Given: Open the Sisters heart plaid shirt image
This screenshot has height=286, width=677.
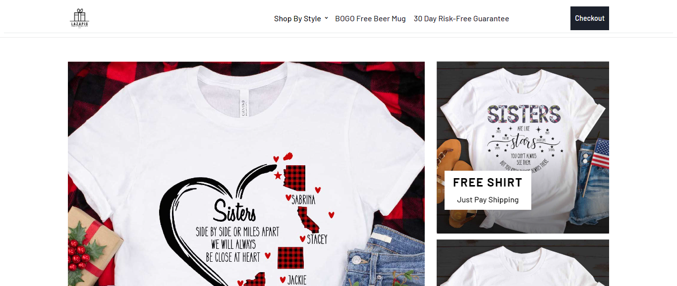Looking at the screenshot, I should point(246,174).
